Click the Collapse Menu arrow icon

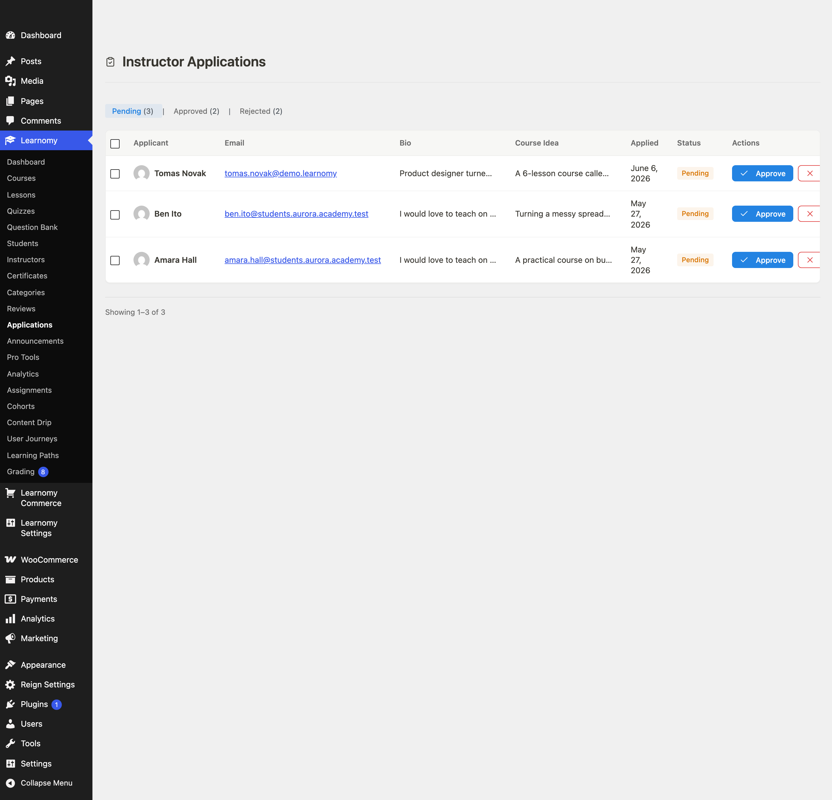tap(11, 783)
